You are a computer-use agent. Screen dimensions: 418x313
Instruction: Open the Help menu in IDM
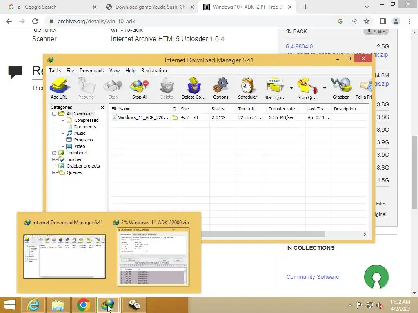(x=130, y=71)
